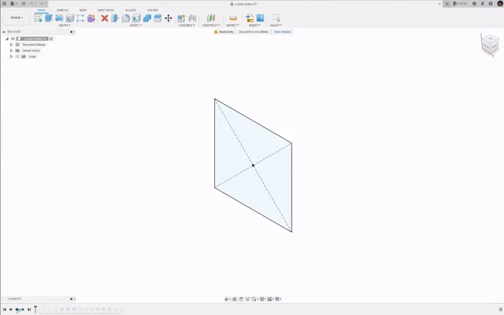Switch to the Solid tab
504x315 pixels.
click(x=42, y=10)
